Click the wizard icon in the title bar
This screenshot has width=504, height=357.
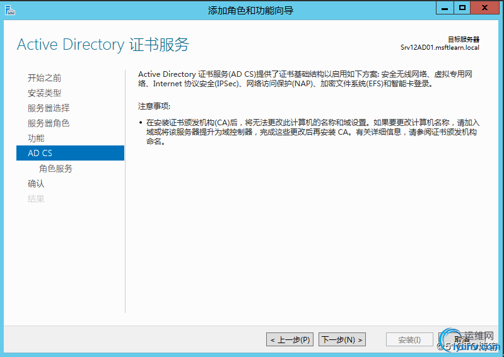[x=10, y=10]
